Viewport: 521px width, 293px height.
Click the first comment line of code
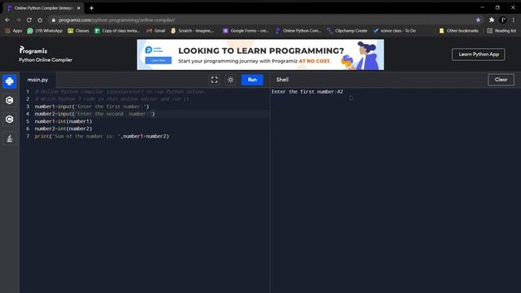[x=120, y=92]
